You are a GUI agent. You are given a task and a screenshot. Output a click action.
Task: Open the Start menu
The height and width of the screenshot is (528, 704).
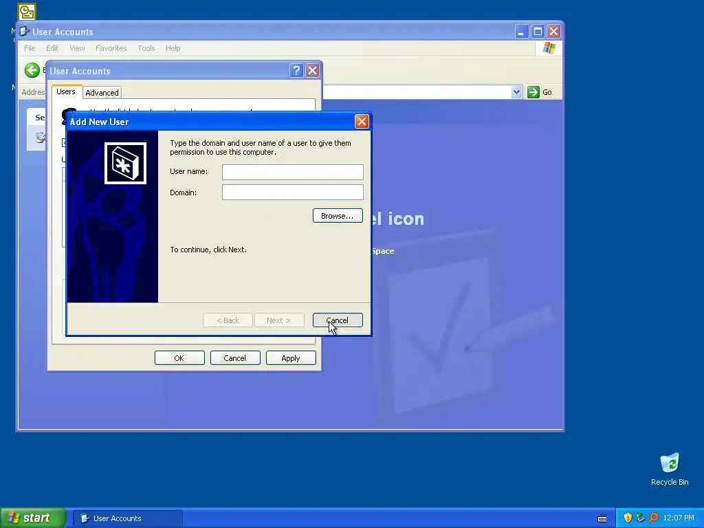click(32, 518)
